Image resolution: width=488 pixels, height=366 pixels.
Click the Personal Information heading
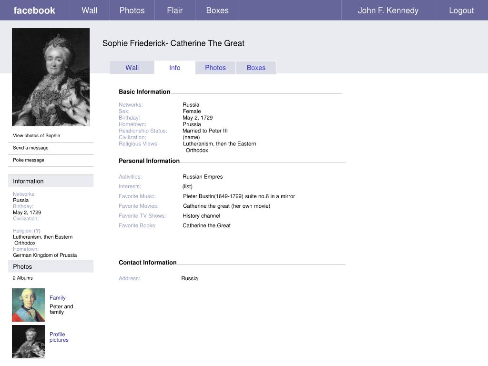149,161
